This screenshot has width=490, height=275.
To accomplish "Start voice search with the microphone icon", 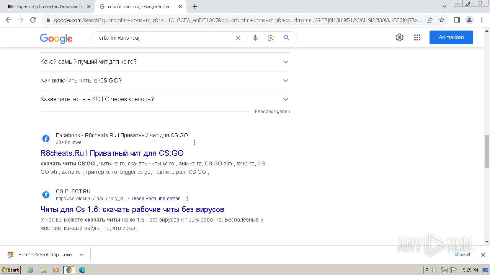I will click(255, 38).
